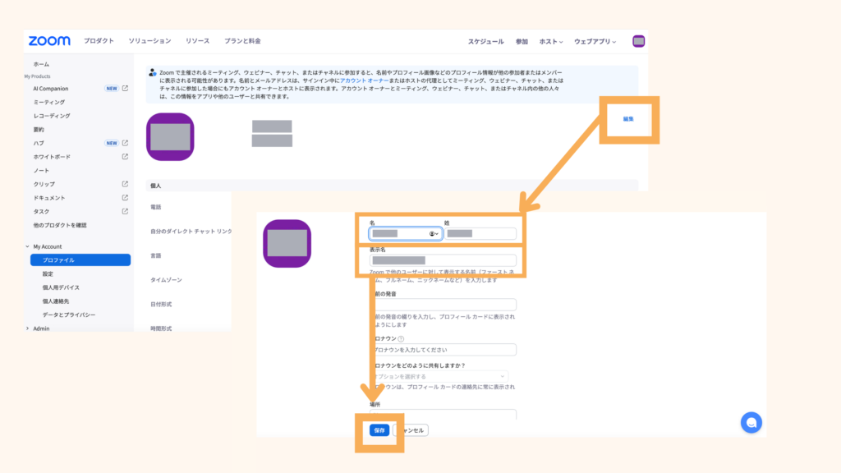Click the help icon next to プロナウン
This screenshot has height=473, width=841.
click(x=401, y=338)
